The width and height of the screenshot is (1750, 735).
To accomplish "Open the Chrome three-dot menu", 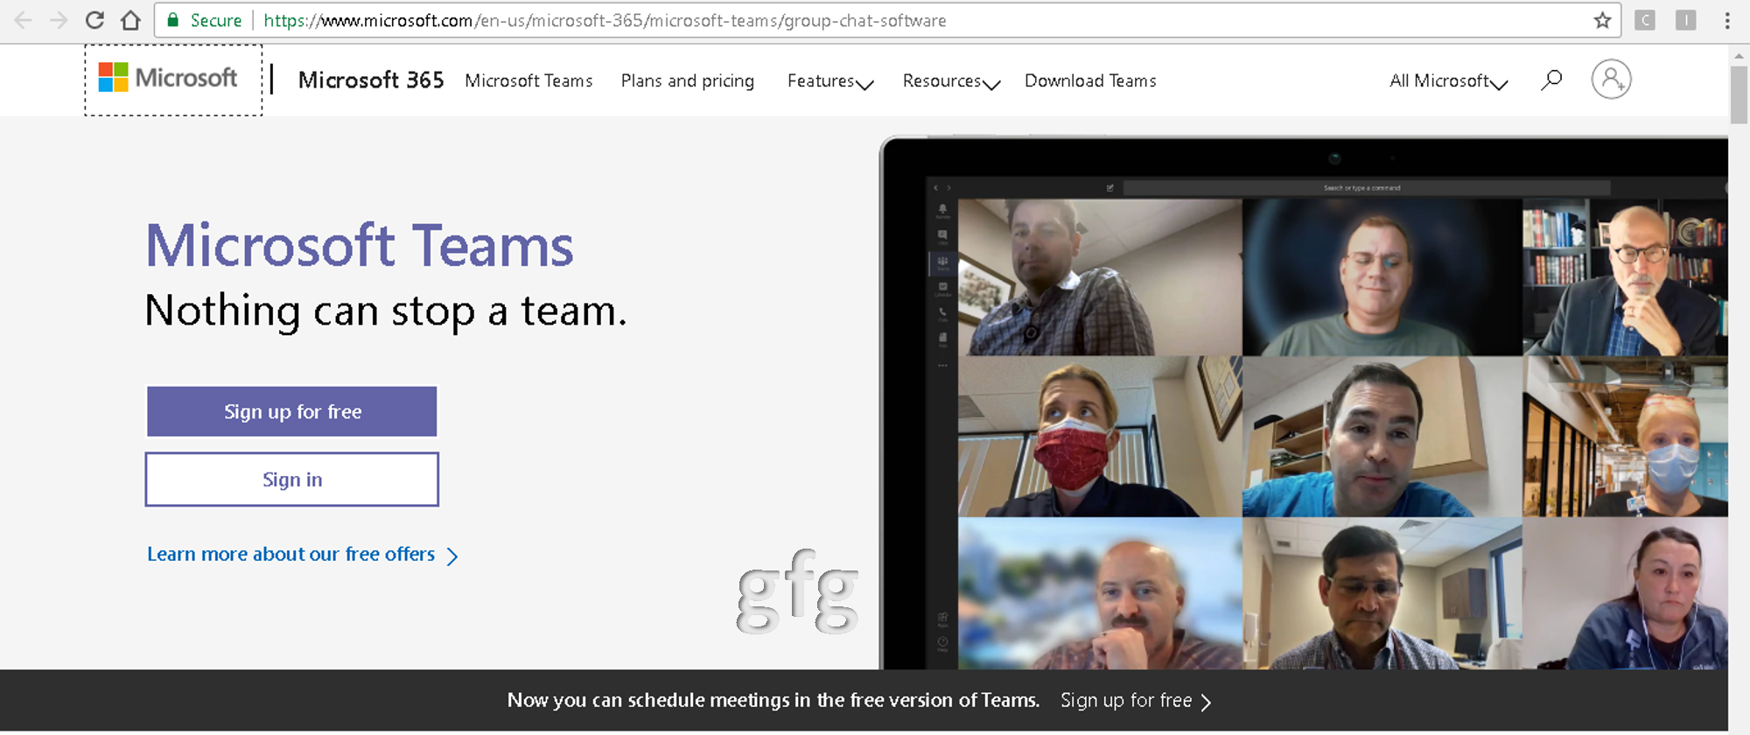I will coord(1726,20).
